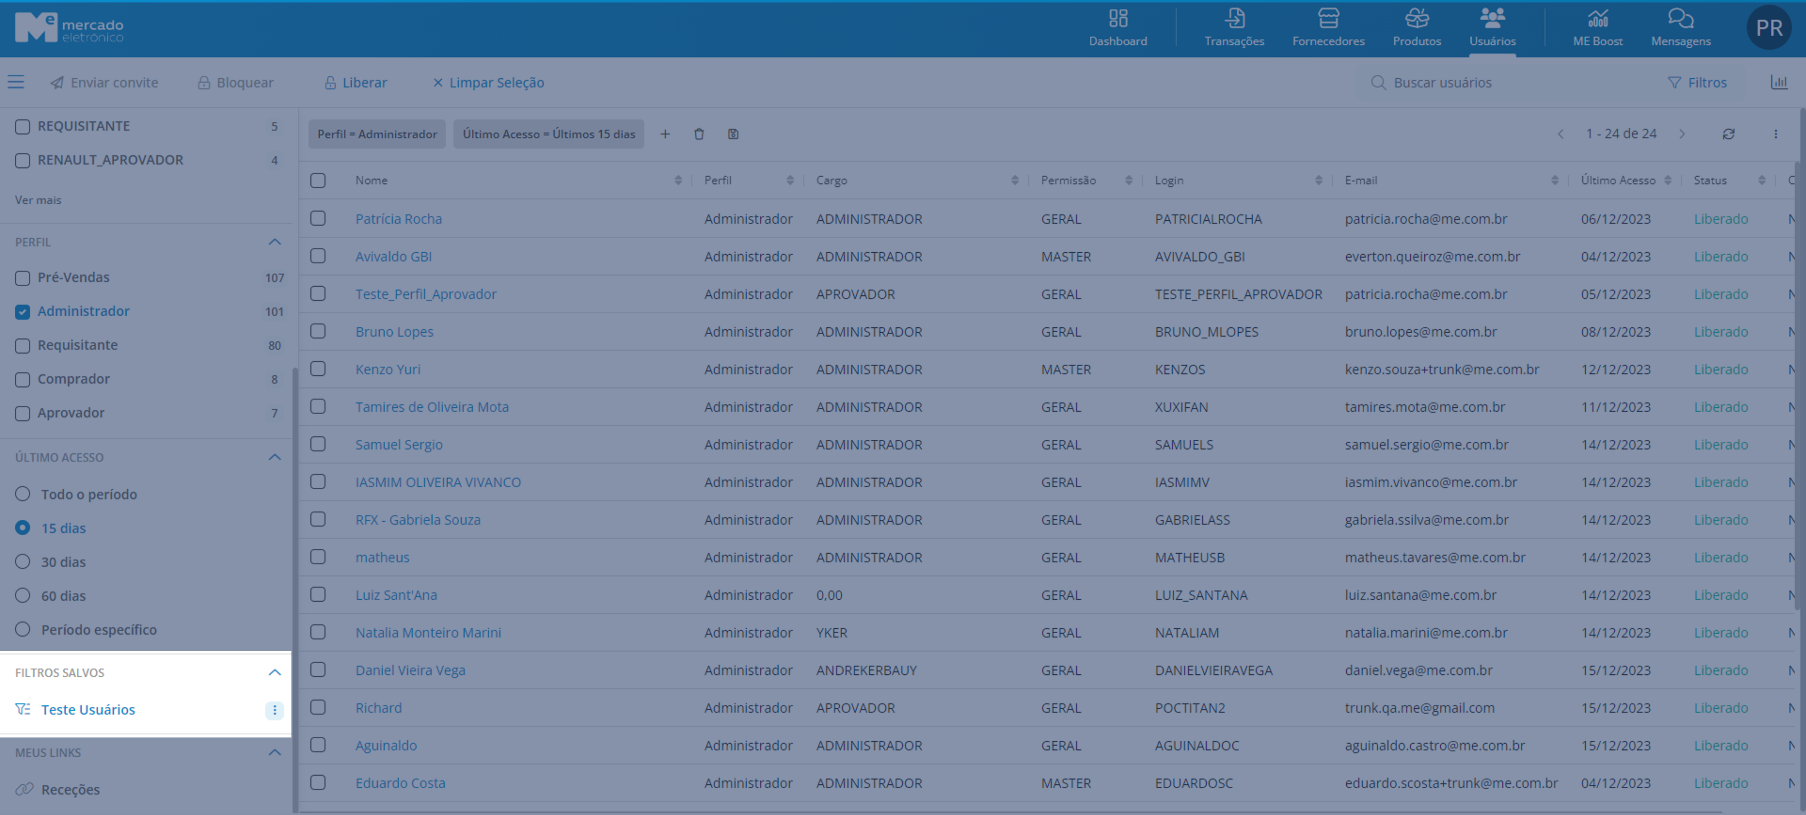Collapse the ÚLTIMO ACESSO filter section
Image resolution: width=1806 pixels, height=815 pixels.
pos(274,457)
